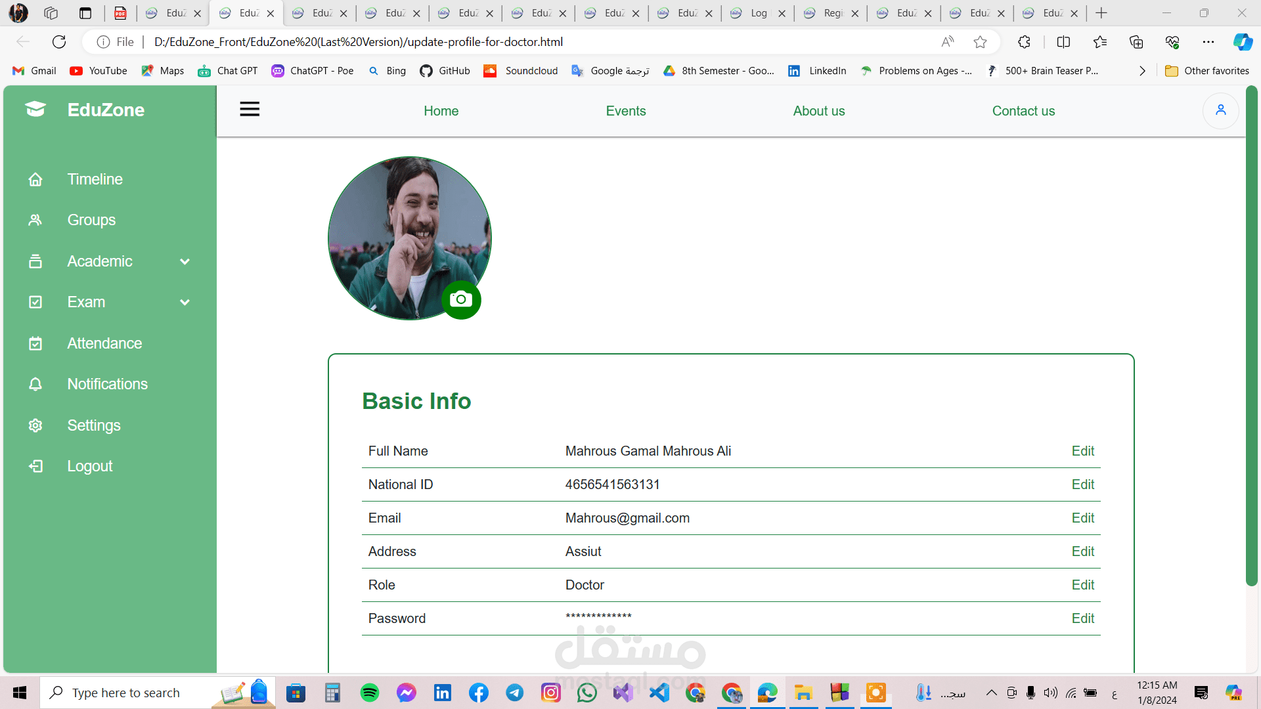Click the Timeline home icon

(35, 179)
